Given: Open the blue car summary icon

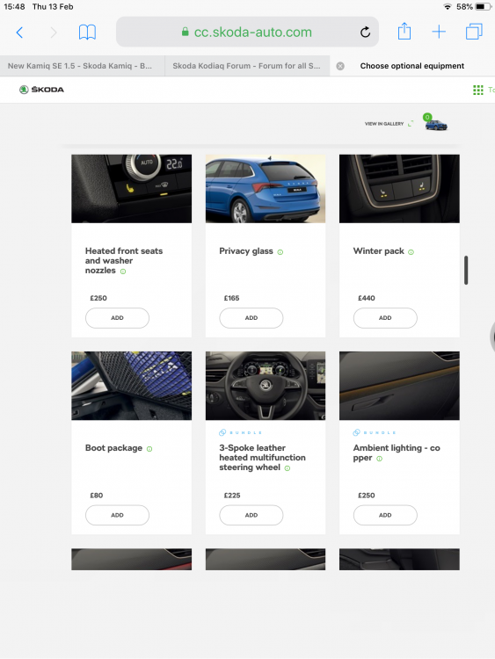Looking at the screenshot, I should (x=435, y=123).
